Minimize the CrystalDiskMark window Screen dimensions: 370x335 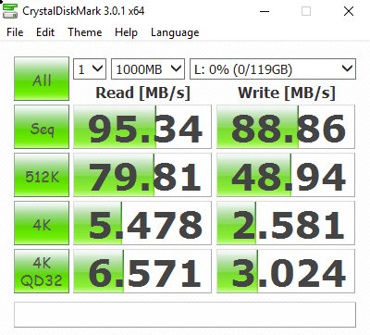265,12
